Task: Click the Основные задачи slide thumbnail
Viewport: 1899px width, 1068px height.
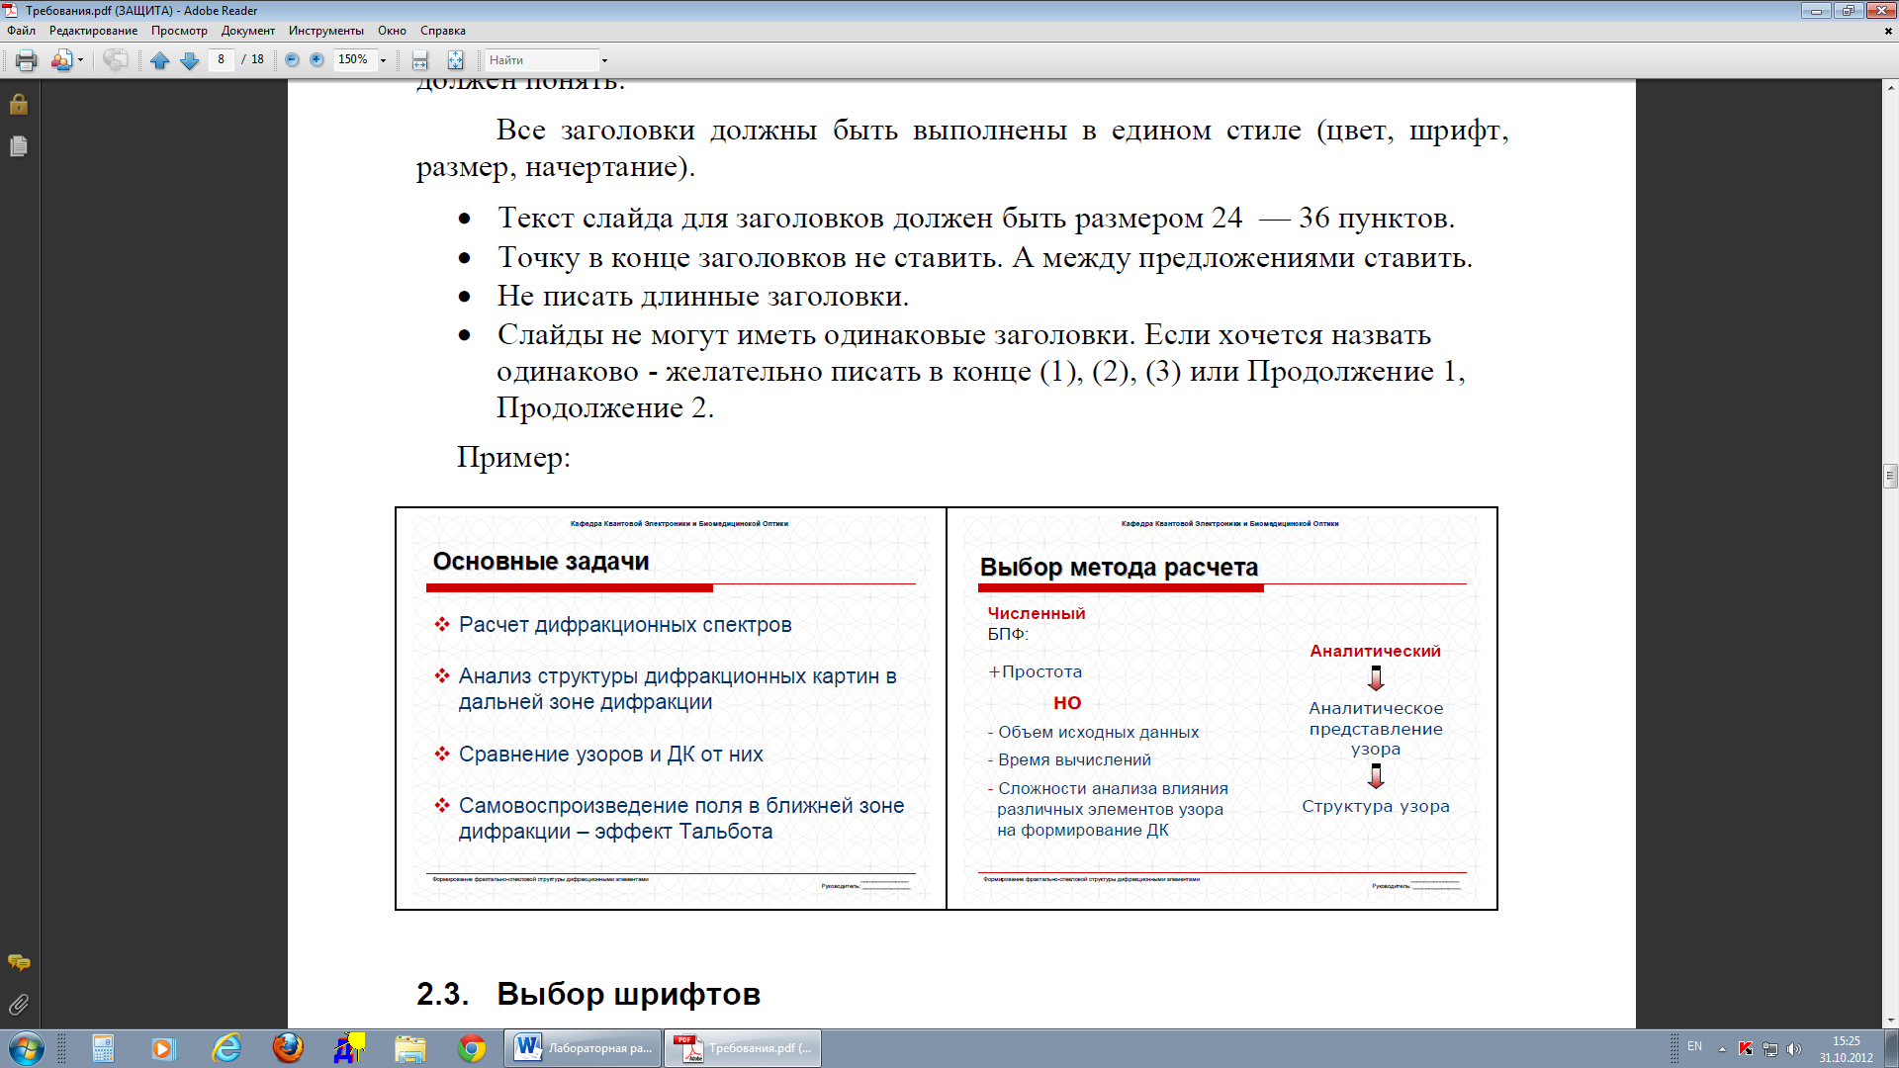Action: [672, 708]
